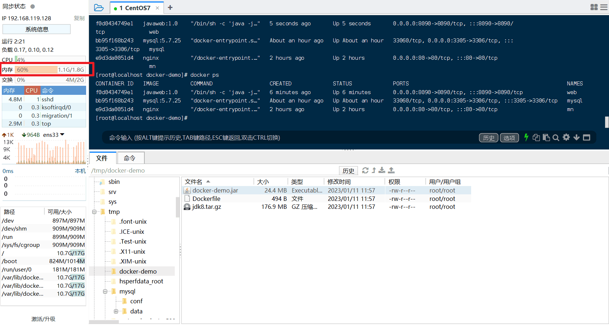
Task: Click the 复制 link next to IP
Action: 79,18
